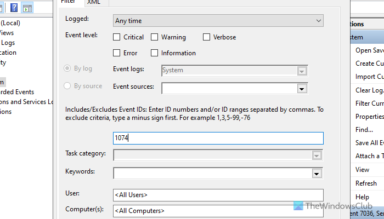Switch to the XML tab
The height and width of the screenshot is (219, 384).
[x=94, y=2]
